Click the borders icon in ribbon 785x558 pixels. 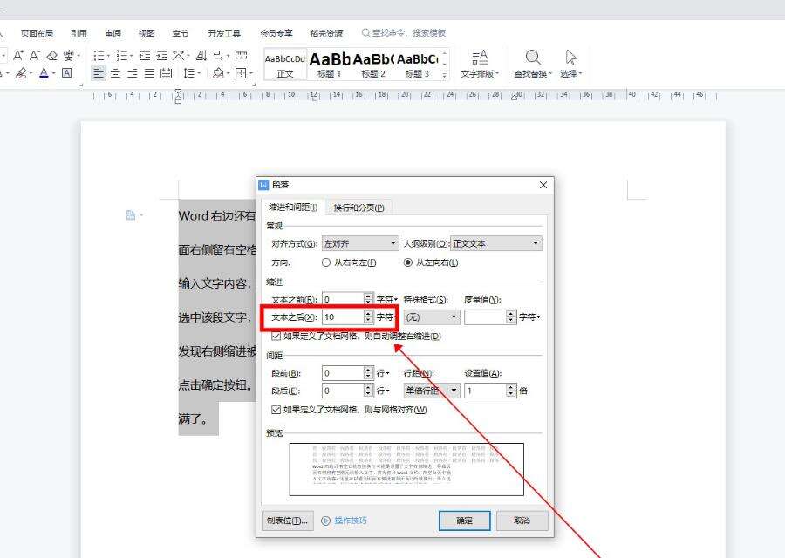241,73
